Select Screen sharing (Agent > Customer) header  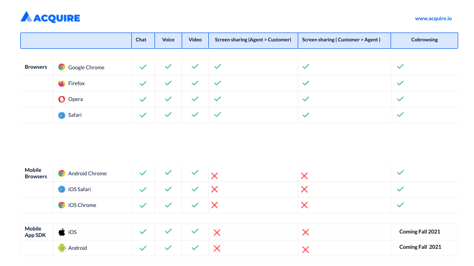pyautogui.click(x=253, y=40)
